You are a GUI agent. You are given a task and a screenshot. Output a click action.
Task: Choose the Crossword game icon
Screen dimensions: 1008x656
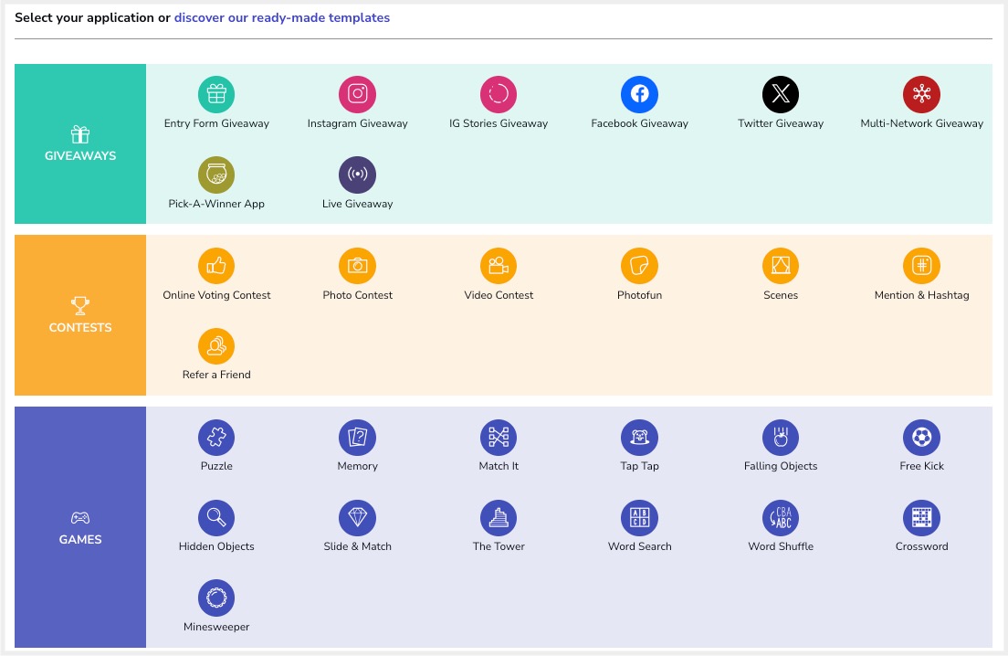(921, 519)
